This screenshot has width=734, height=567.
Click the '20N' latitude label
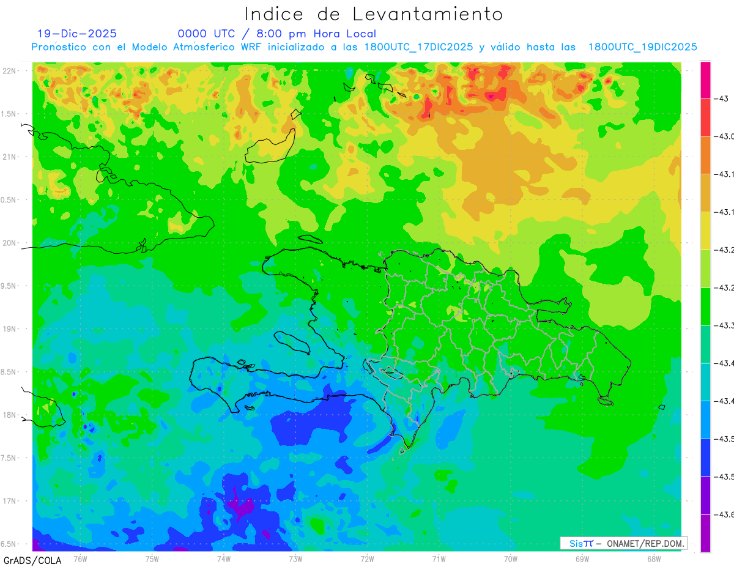pyautogui.click(x=10, y=243)
